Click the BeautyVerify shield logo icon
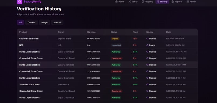The width and height of the screenshot is (217, 103). pyautogui.click(x=19, y=2)
